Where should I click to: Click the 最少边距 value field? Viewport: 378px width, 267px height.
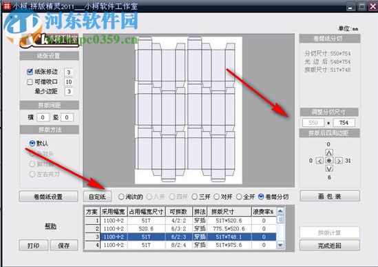point(69,91)
